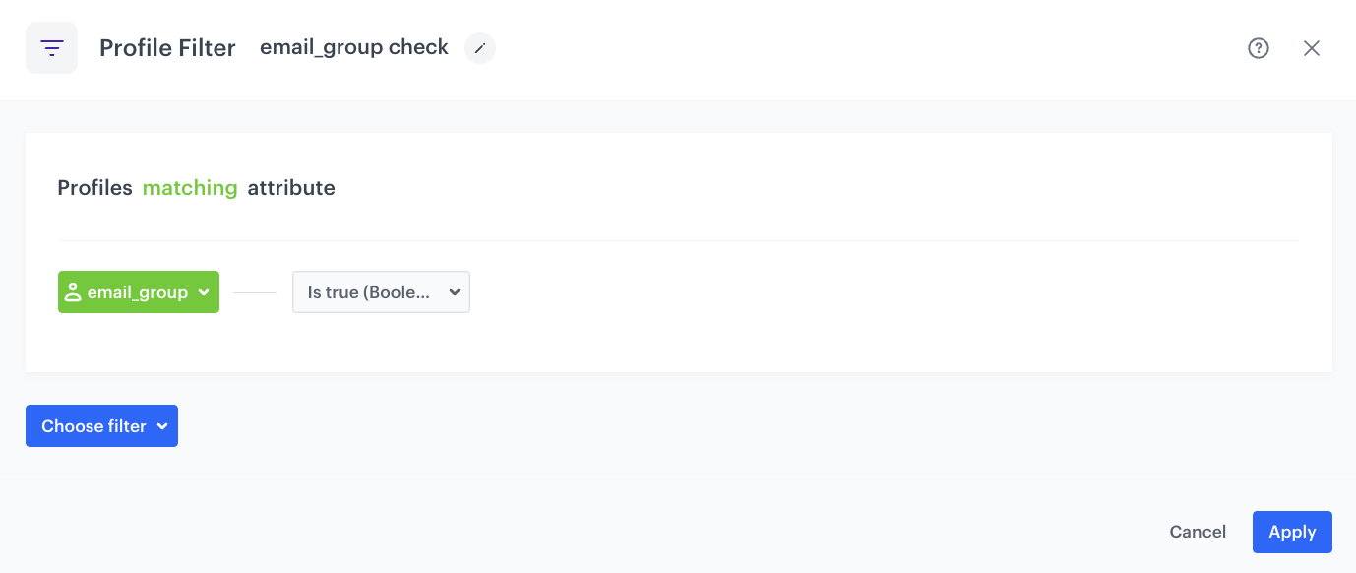
Task: Click the chevron on the email_group chip
Action: click(x=205, y=291)
